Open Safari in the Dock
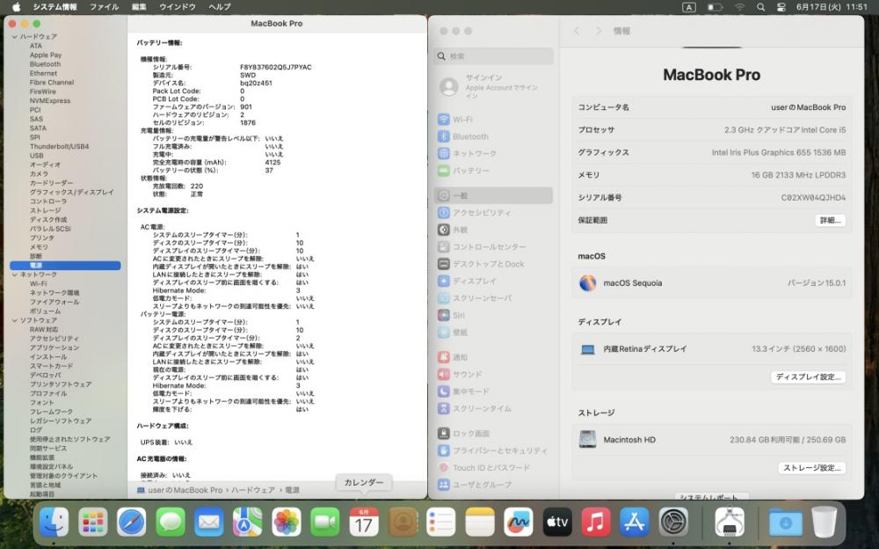This screenshot has width=879, height=549. (131, 522)
